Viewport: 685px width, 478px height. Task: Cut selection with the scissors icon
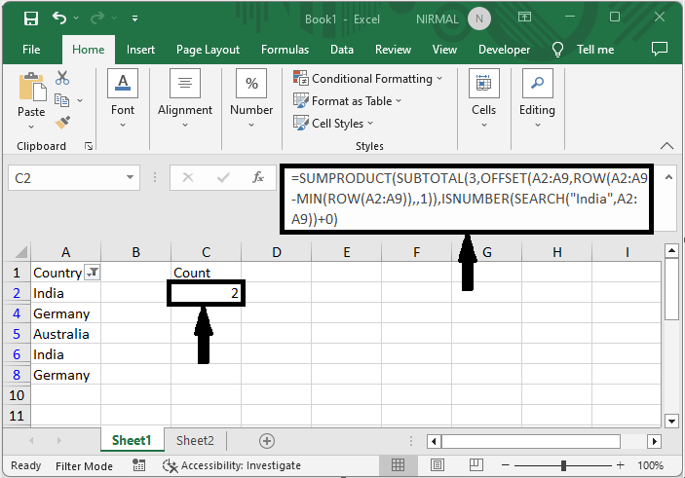(62, 78)
